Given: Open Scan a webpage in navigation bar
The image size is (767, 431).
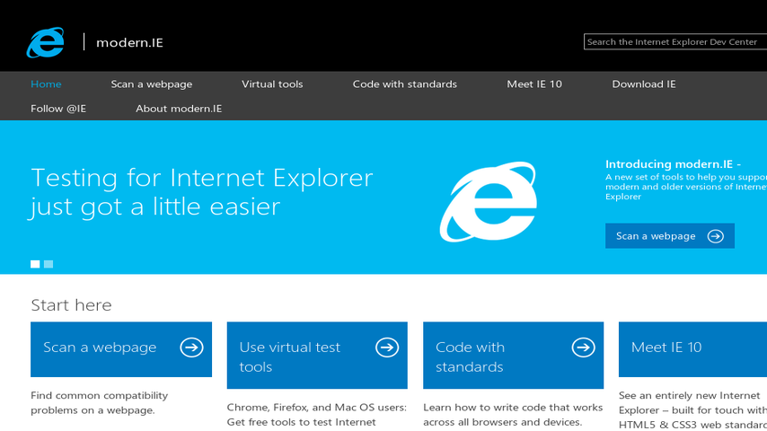Looking at the screenshot, I should pyautogui.click(x=152, y=84).
